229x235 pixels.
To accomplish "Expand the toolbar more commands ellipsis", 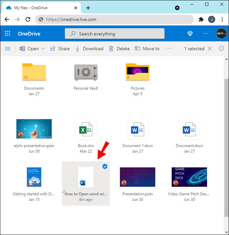I will 169,48.
